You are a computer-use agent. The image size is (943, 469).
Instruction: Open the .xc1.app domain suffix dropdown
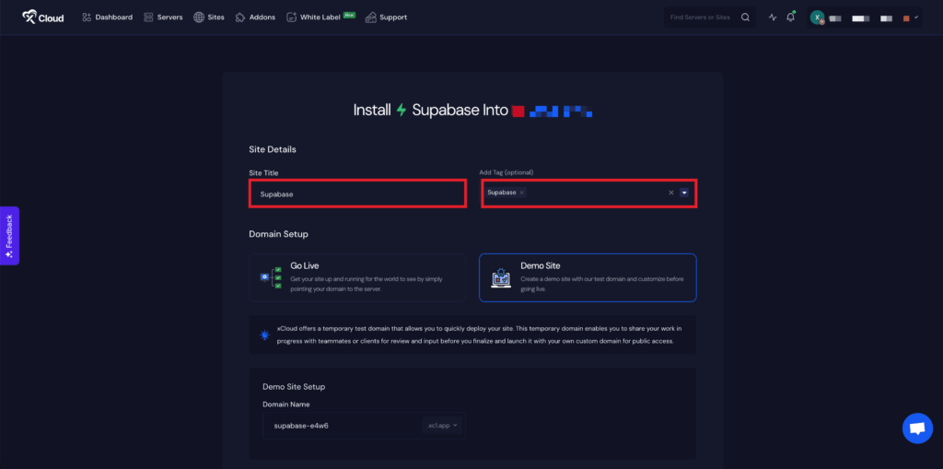click(x=442, y=426)
